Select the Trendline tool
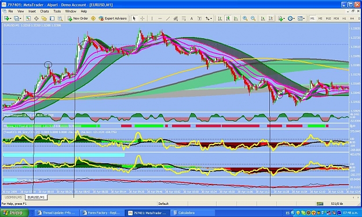Viewport: 362px width, 217px height. [x=168, y=19]
